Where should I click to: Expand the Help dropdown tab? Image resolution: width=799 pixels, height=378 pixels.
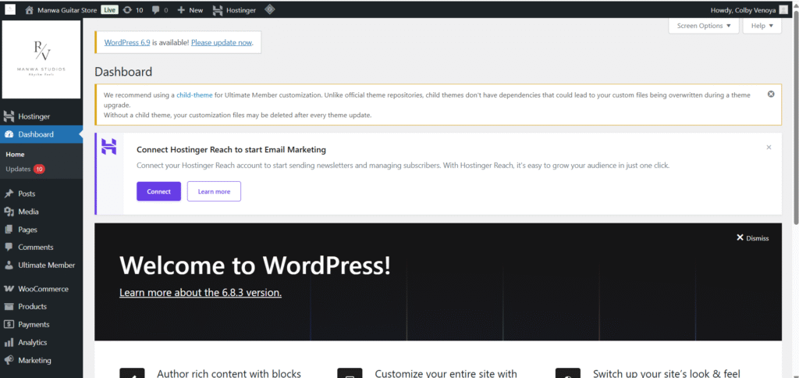762,26
